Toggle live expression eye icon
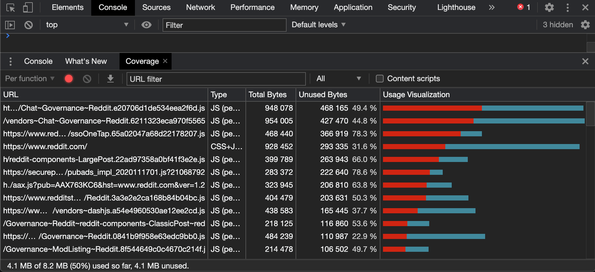 pyautogui.click(x=147, y=25)
